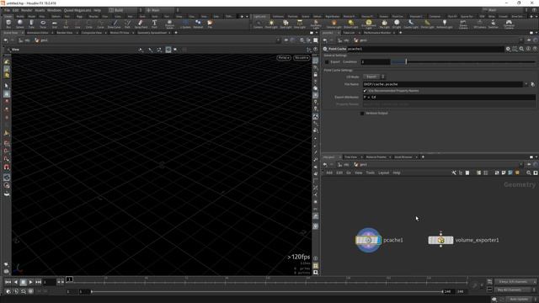Add an Ambient Light from the shelf

click(x=445, y=24)
